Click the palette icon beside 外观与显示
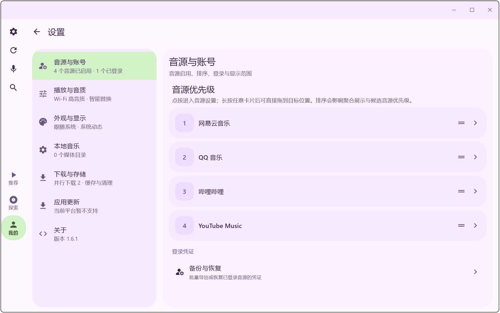Image resolution: width=500 pixels, height=313 pixels. coord(43,122)
